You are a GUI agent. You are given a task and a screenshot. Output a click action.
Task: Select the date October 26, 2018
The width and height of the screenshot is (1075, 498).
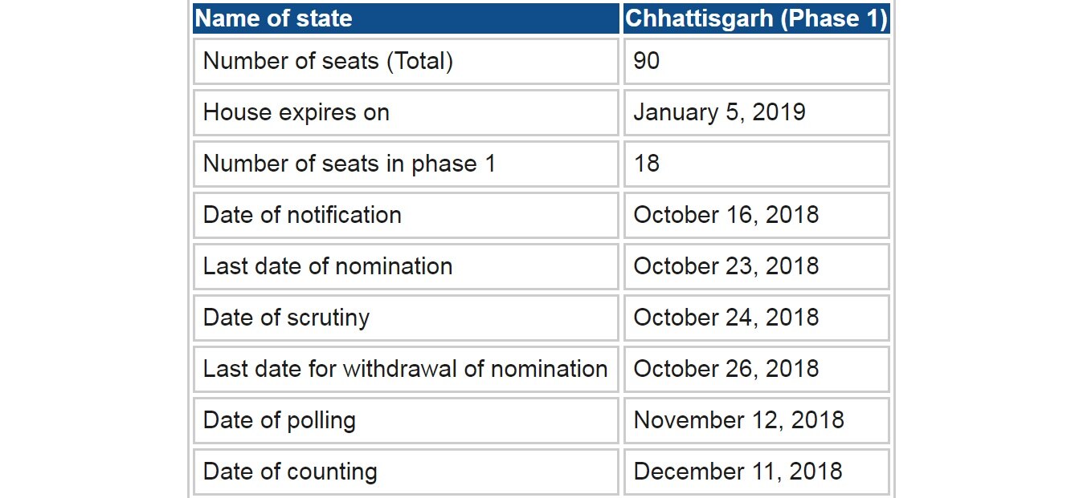pos(756,369)
